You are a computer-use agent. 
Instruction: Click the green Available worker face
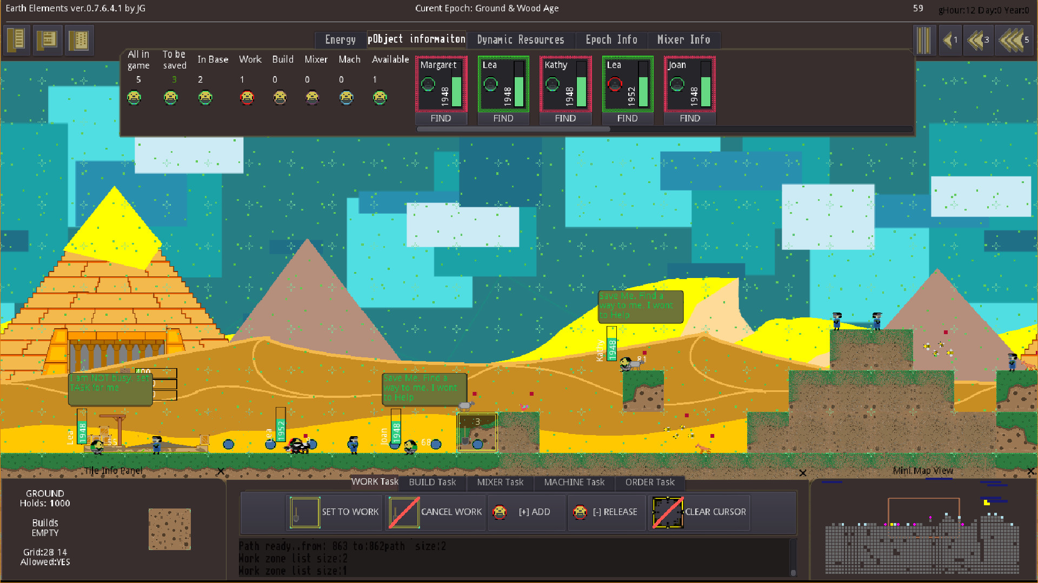click(380, 97)
